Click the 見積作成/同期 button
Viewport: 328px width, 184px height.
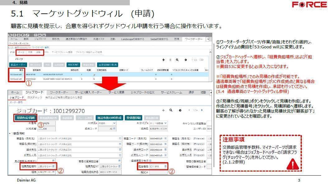click(25, 118)
